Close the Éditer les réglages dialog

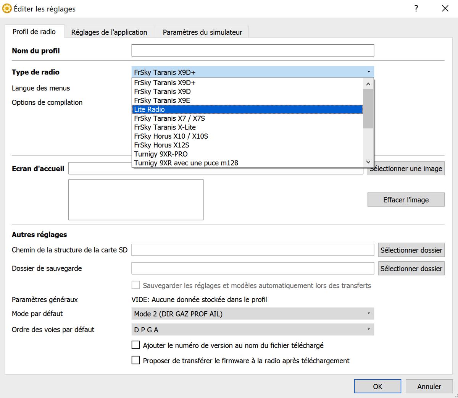pos(445,8)
